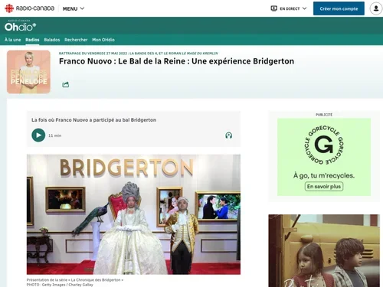Switch to the Balados tab
The height and width of the screenshot is (287, 383).
point(52,40)
